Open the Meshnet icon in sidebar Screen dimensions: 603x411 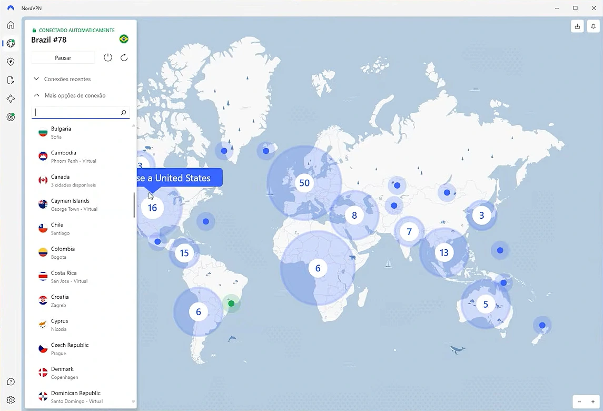coord(11,99)
